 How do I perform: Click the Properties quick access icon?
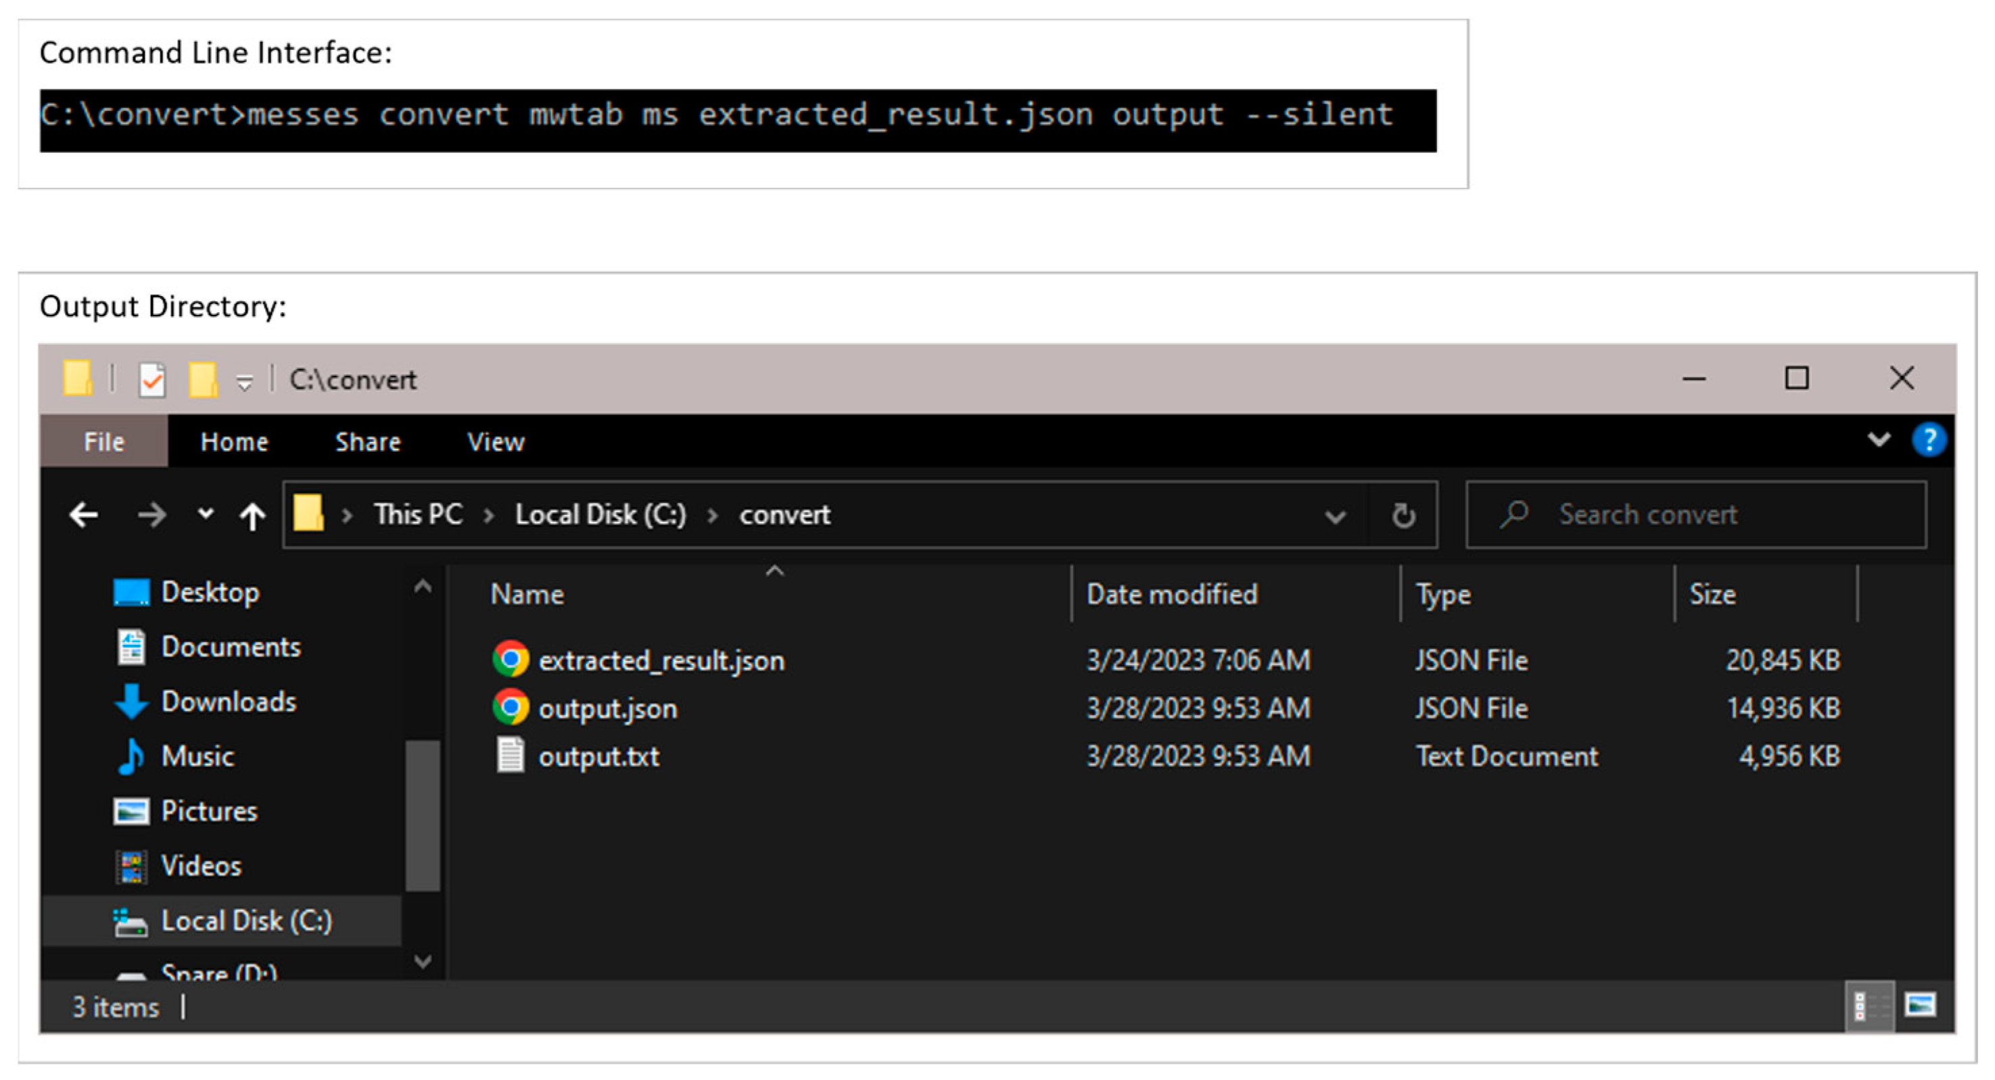pos(151,379)
